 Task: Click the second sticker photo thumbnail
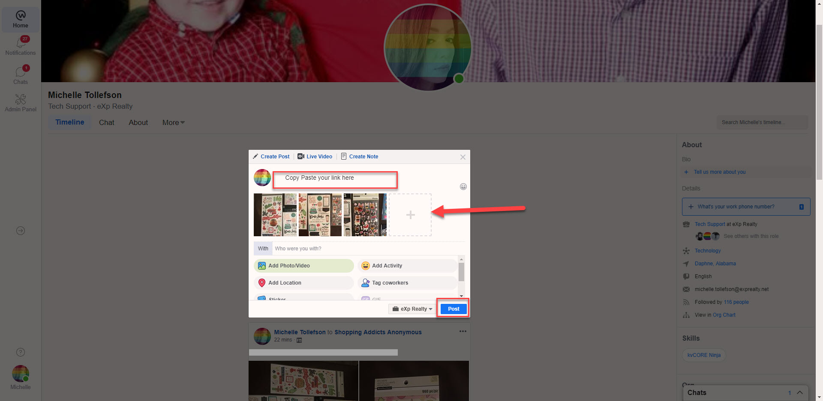tap(320, 215)
